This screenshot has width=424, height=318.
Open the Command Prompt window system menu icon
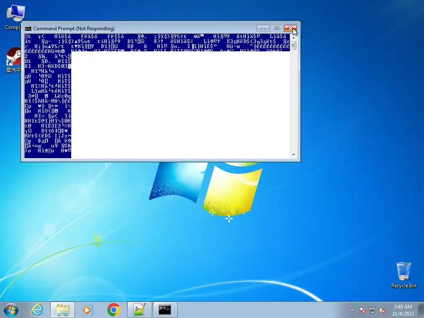[28, 29]
